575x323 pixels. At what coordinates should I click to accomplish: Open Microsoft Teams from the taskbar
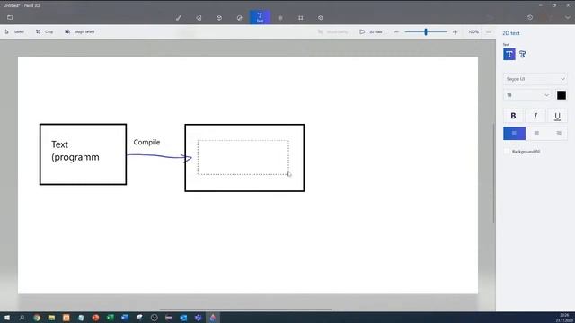pos(198,318)
